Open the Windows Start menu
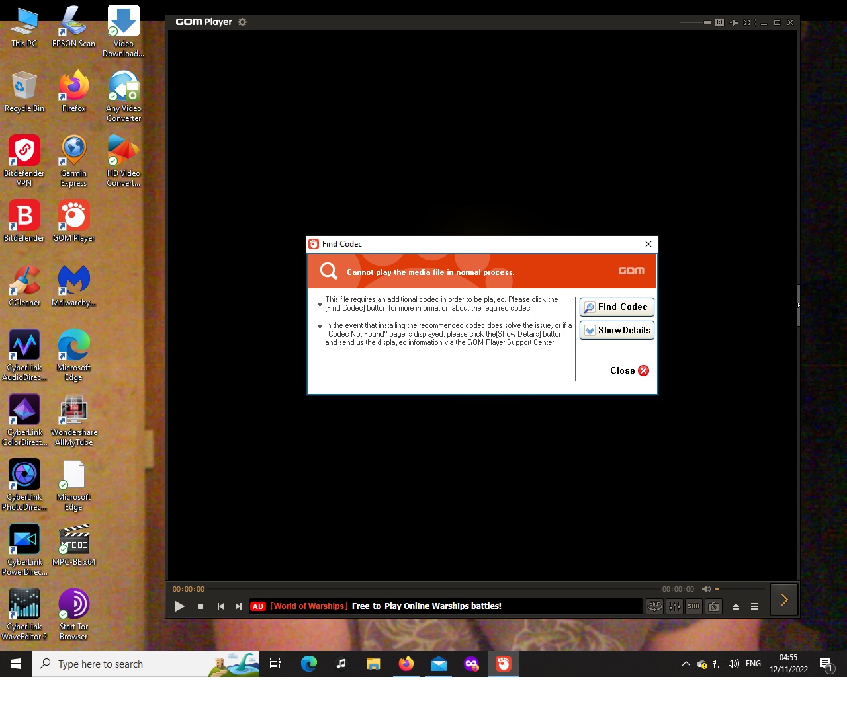 coord(16,664)
